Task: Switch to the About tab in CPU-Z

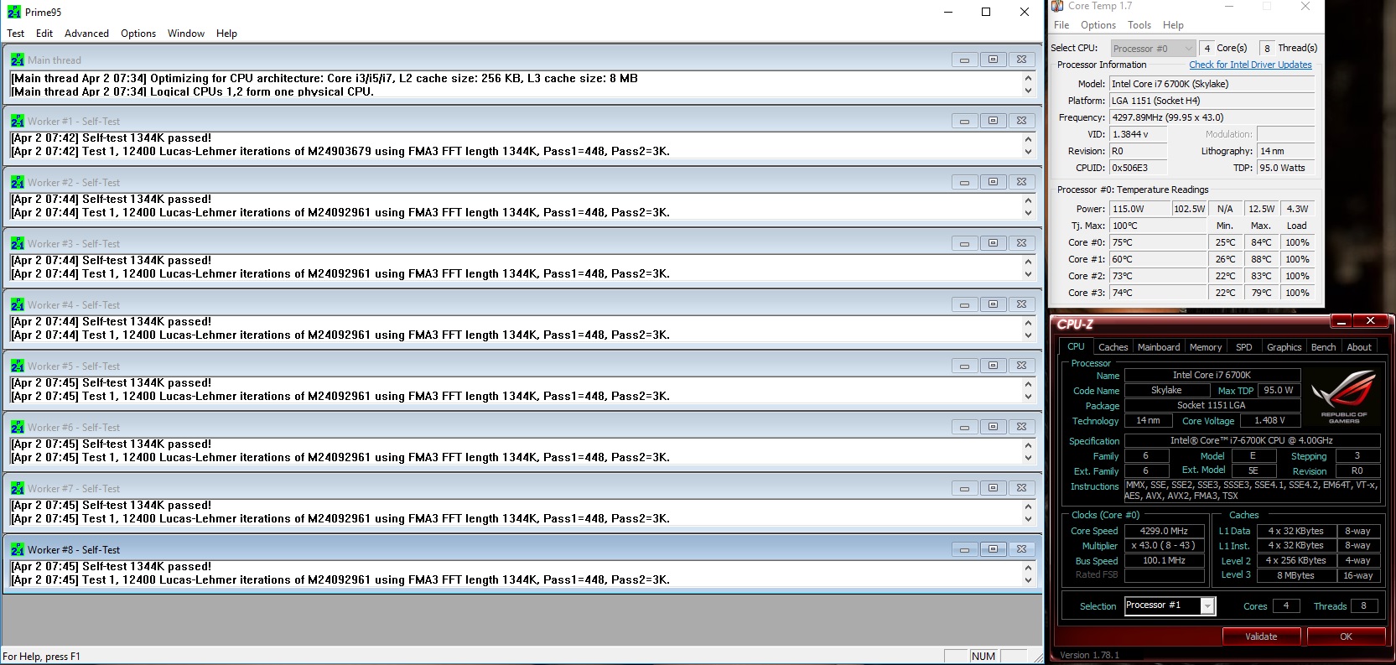Action: click(x=1359, y=347)
